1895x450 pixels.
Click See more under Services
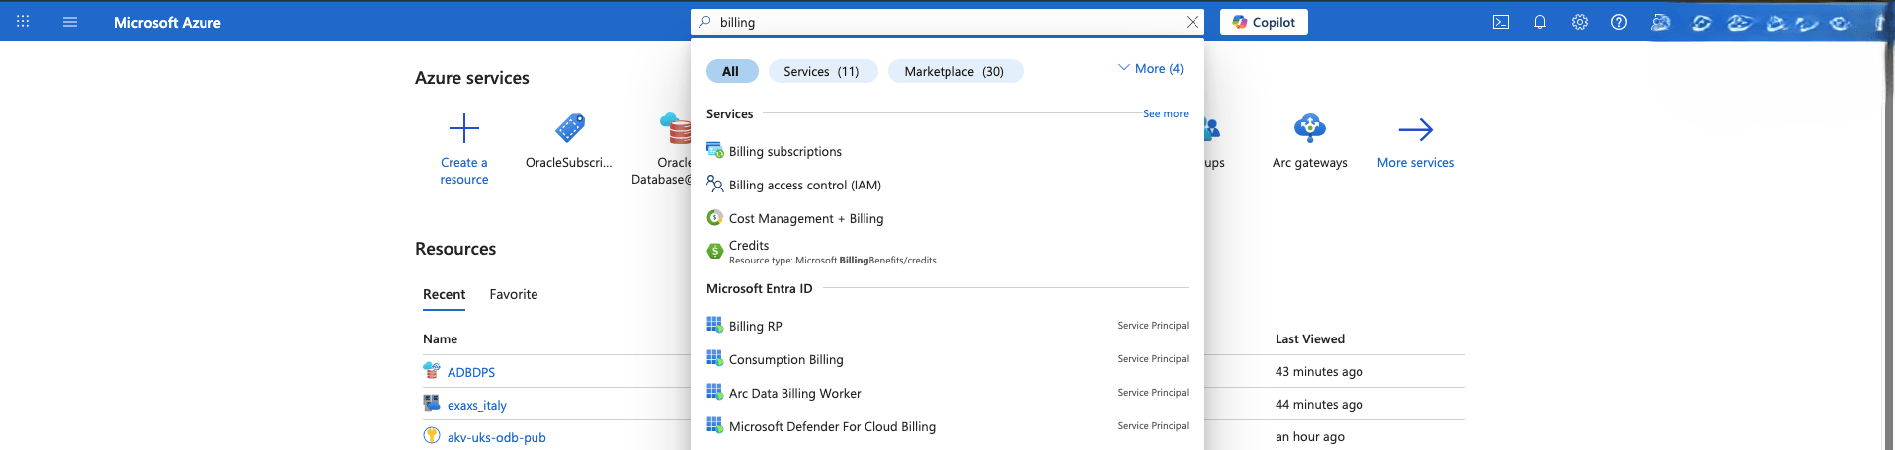pyautogui.click(x=1165, y=114)
